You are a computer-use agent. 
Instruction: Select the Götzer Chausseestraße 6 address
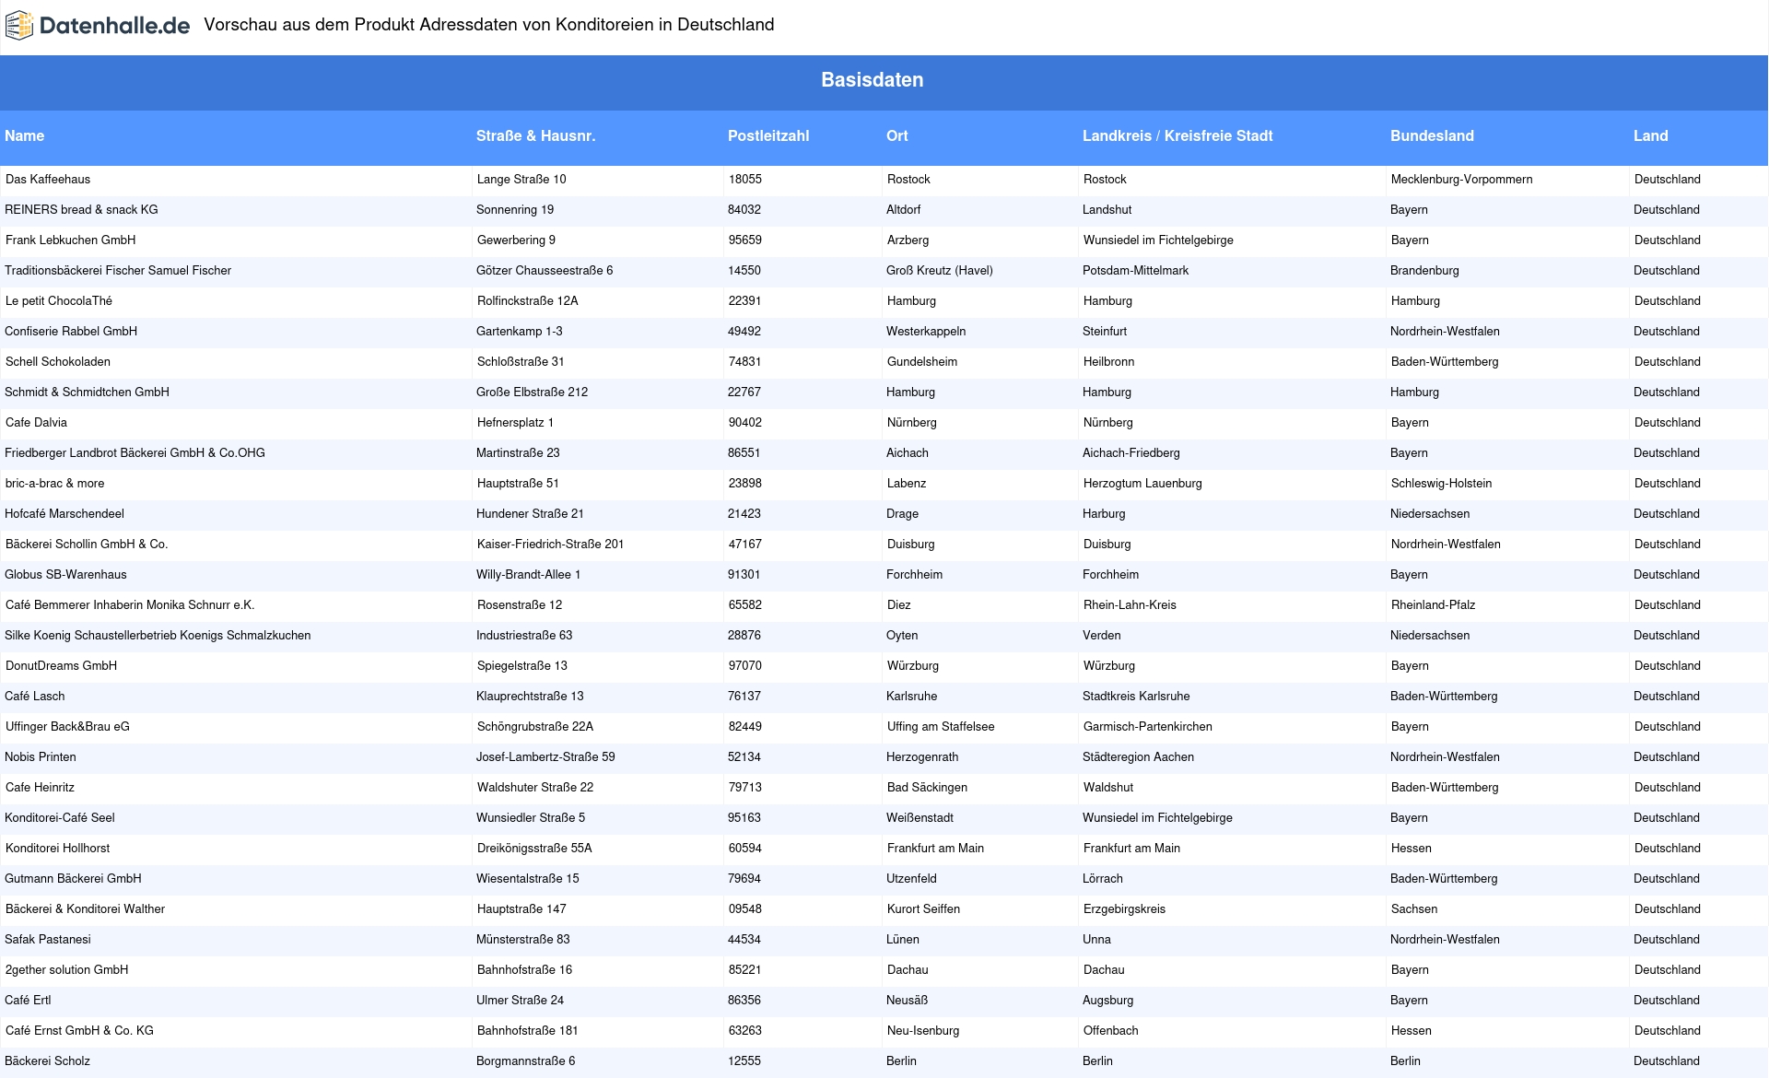[545, 271]
